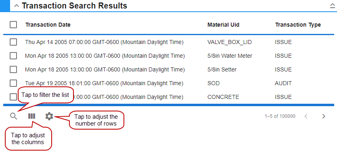Sort by Transaction Type column header
Image resolution: width=337 pixels, height=153 pixels.
pos(298,25)
